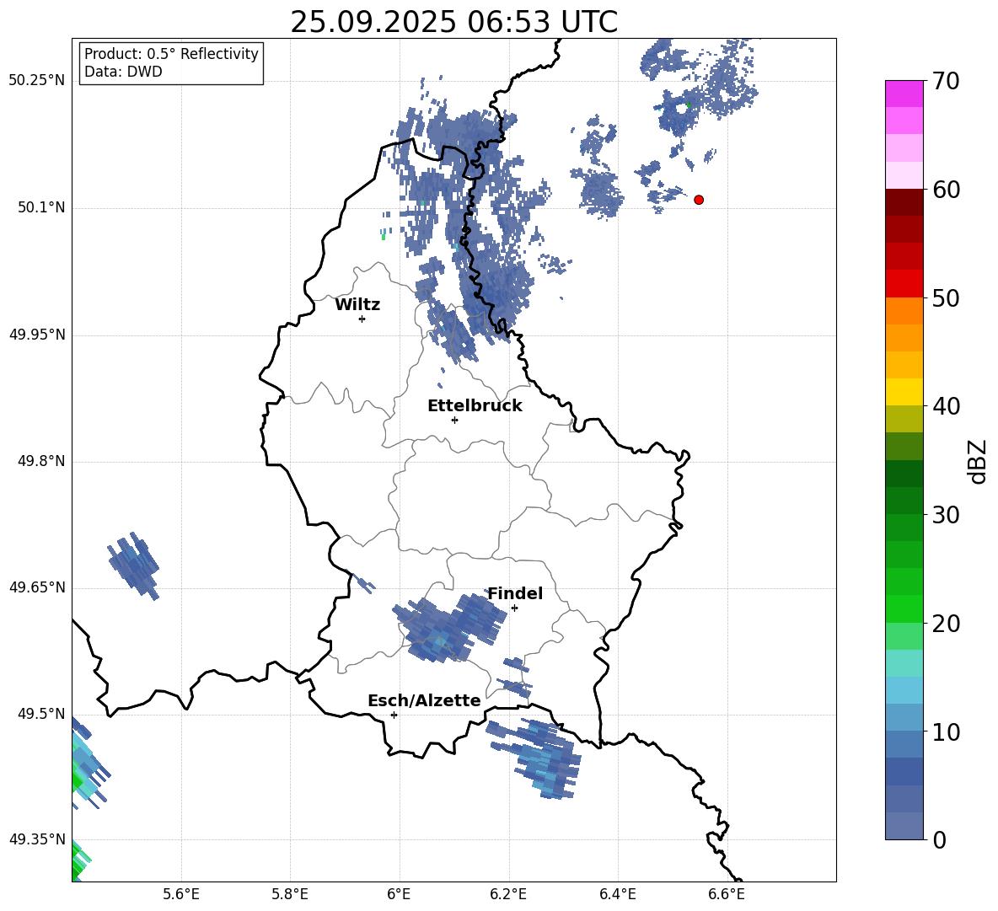Image resolution: width=998 pixels, height=911 pixels.
Task: Click the 6.6°E longitude label
Action: 727,894
